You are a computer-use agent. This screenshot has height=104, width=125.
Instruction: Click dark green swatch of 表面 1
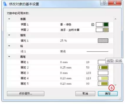point(106,24)
